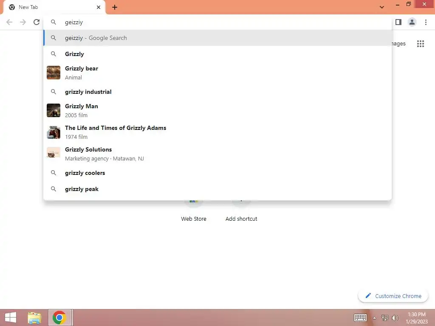Click the browser back arrow
The width and height of the screenshot is (435, 326).
pyautogui.click(x=9, y=22)
